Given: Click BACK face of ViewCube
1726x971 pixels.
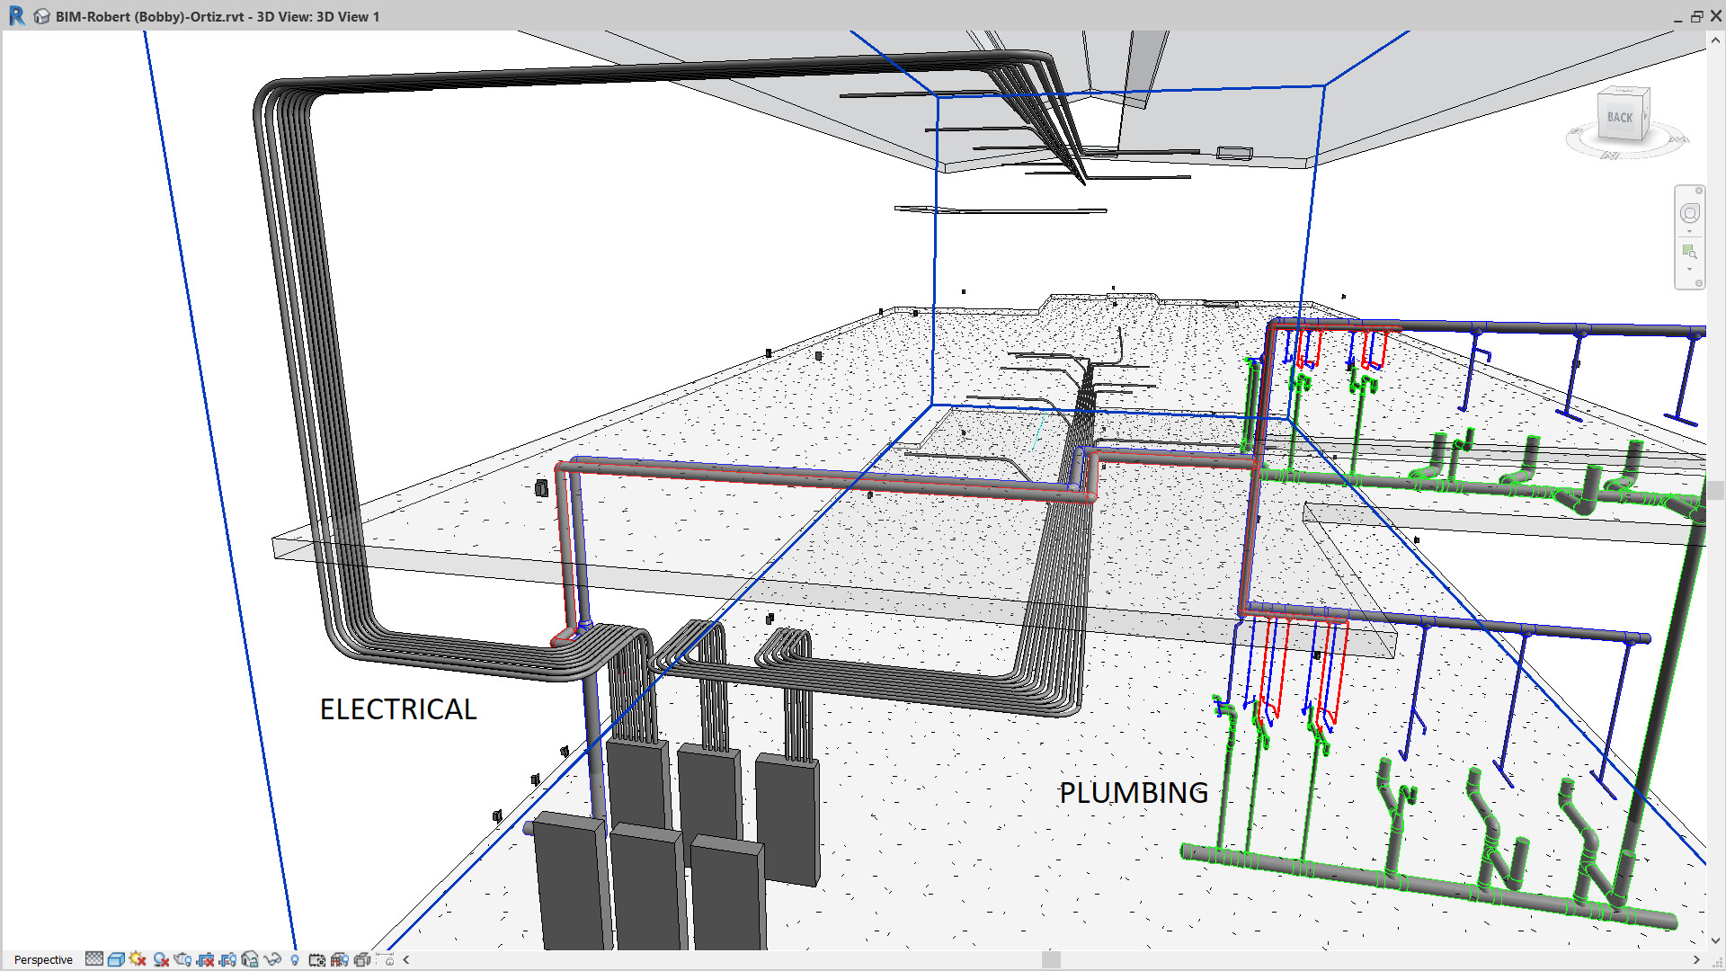Looking at the screenshot, I should point(1621,117).
